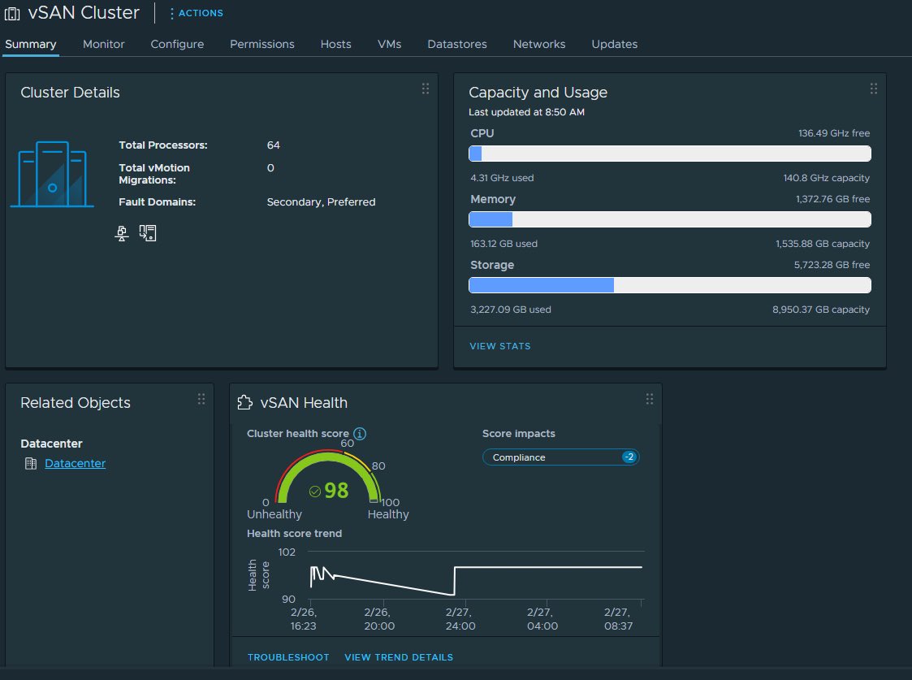The width and height of the screenshot is (912, 680).
Task: Select '140.8 GHz capacity' text
Action: [827, 178]
